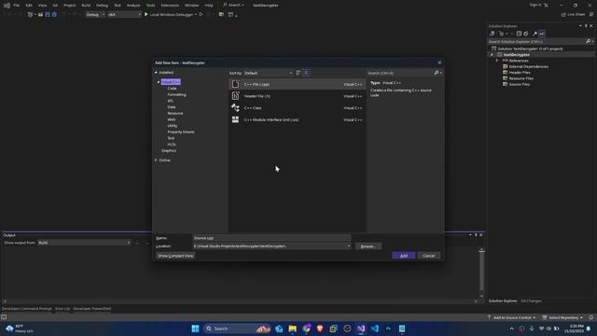Image resolution: width=597 pixels, height=336 pixels.
Task: Cancel the Add New Item dialog
Action: [x=429, y=256]
